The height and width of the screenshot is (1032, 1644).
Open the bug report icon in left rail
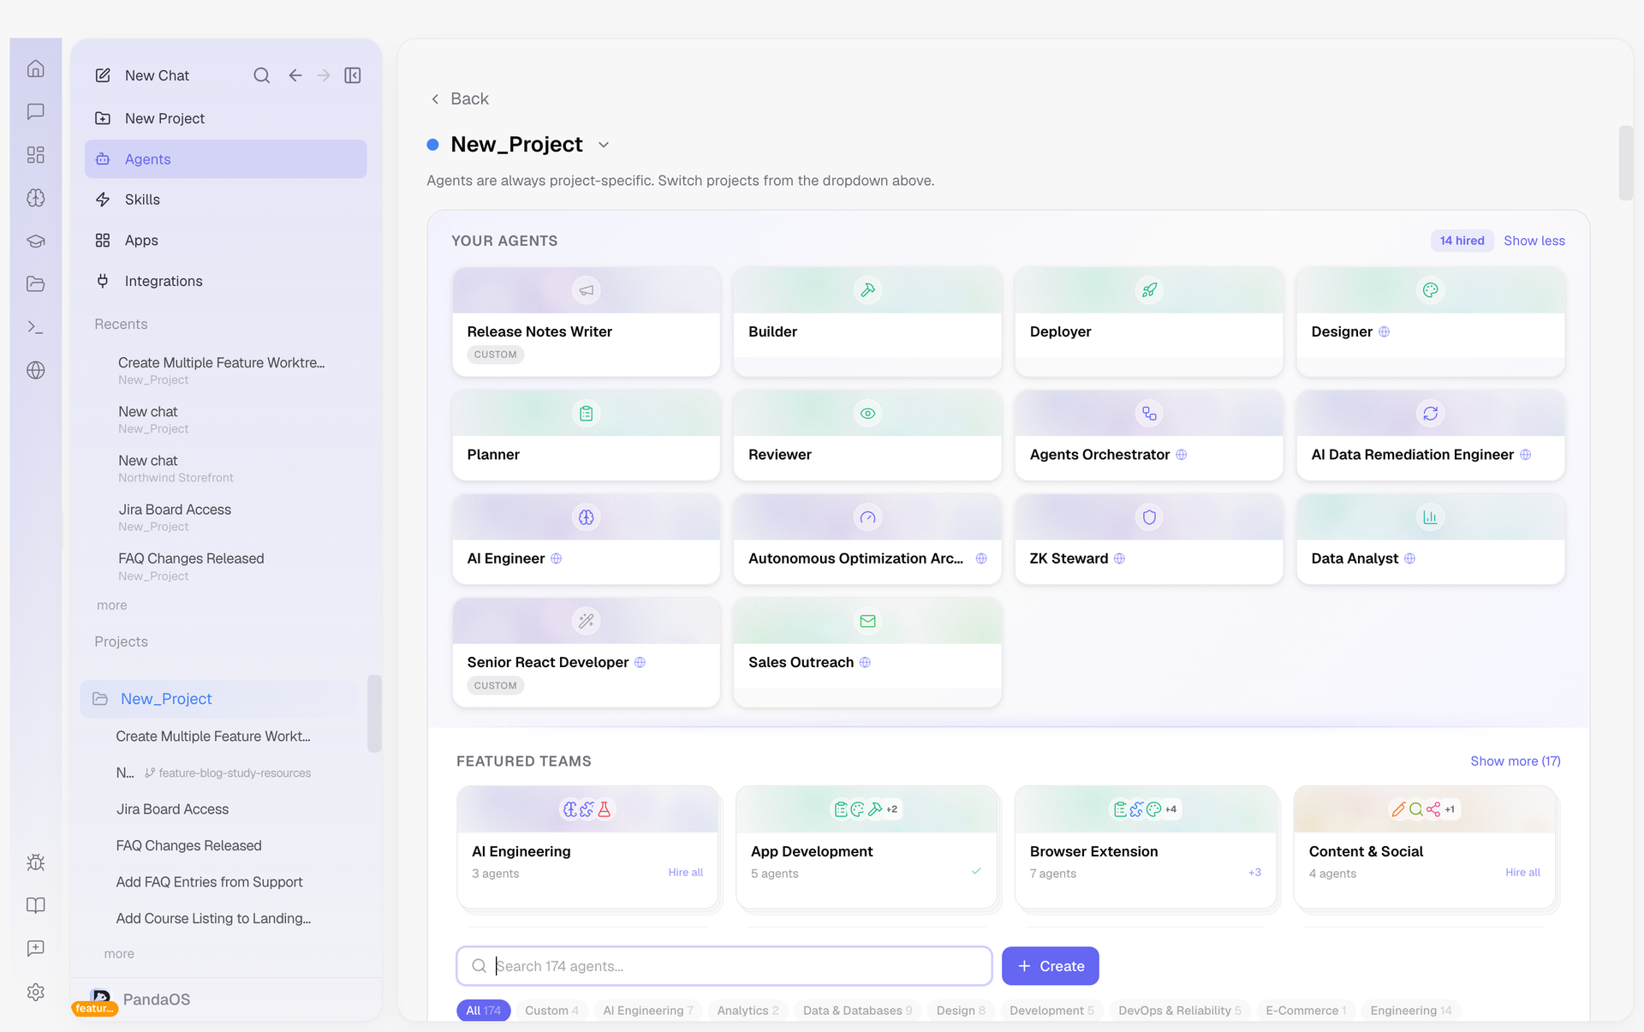[x=35, y=862]
